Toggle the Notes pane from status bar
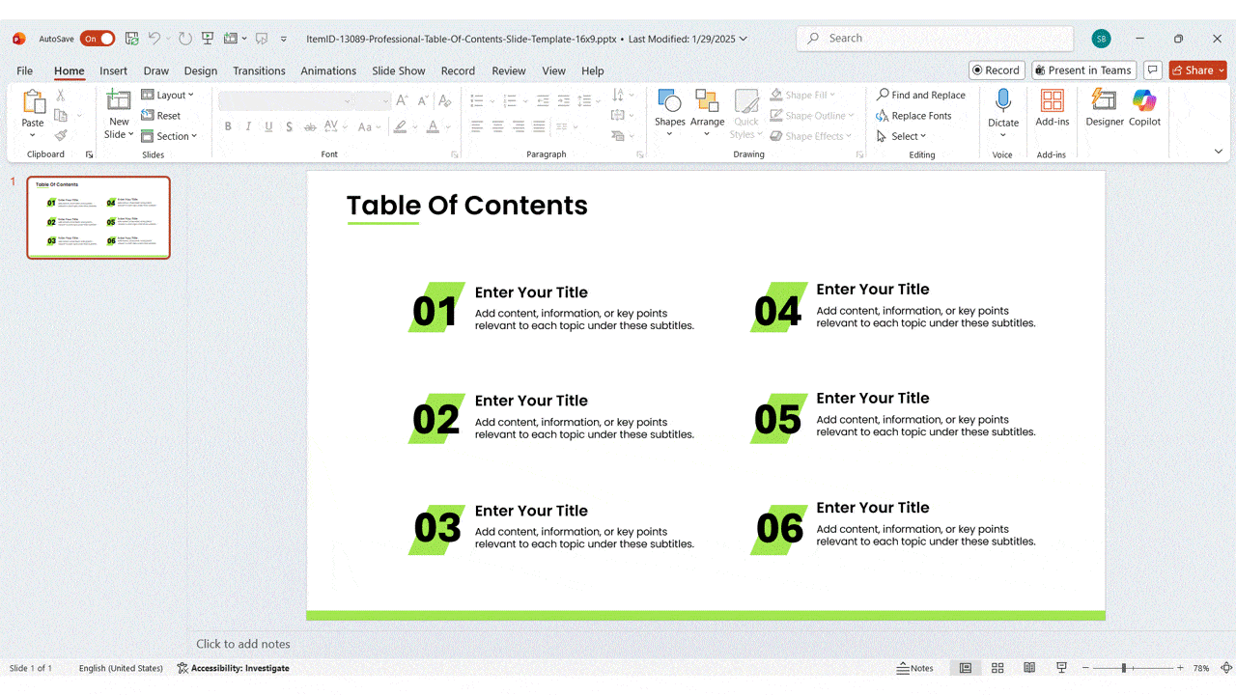This screenshot has width=1236, height=695. coord(914,667)
